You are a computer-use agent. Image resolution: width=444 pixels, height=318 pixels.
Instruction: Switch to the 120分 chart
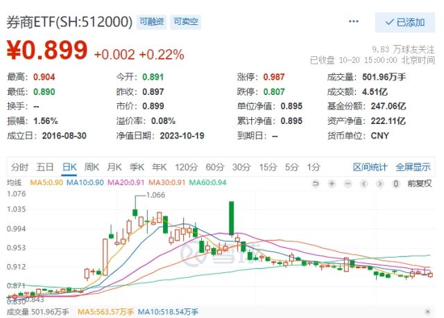pyautogui.click(x=186, y=167)
